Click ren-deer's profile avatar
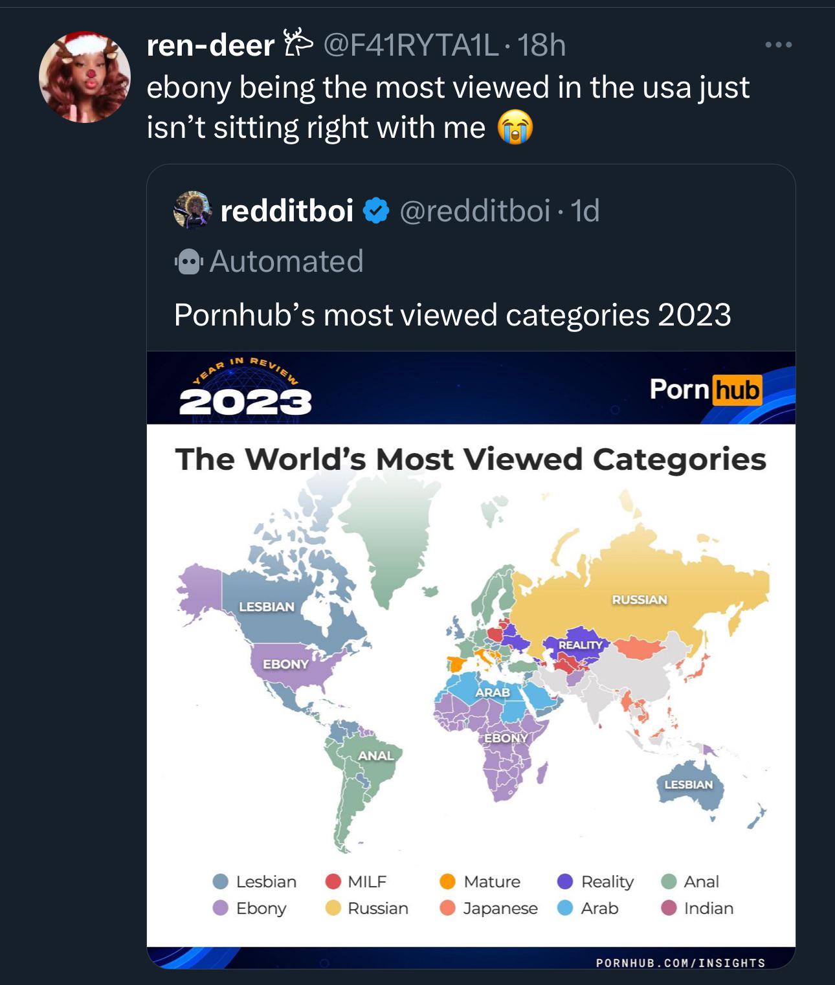 pyautogui.click(x=85, y=77)
